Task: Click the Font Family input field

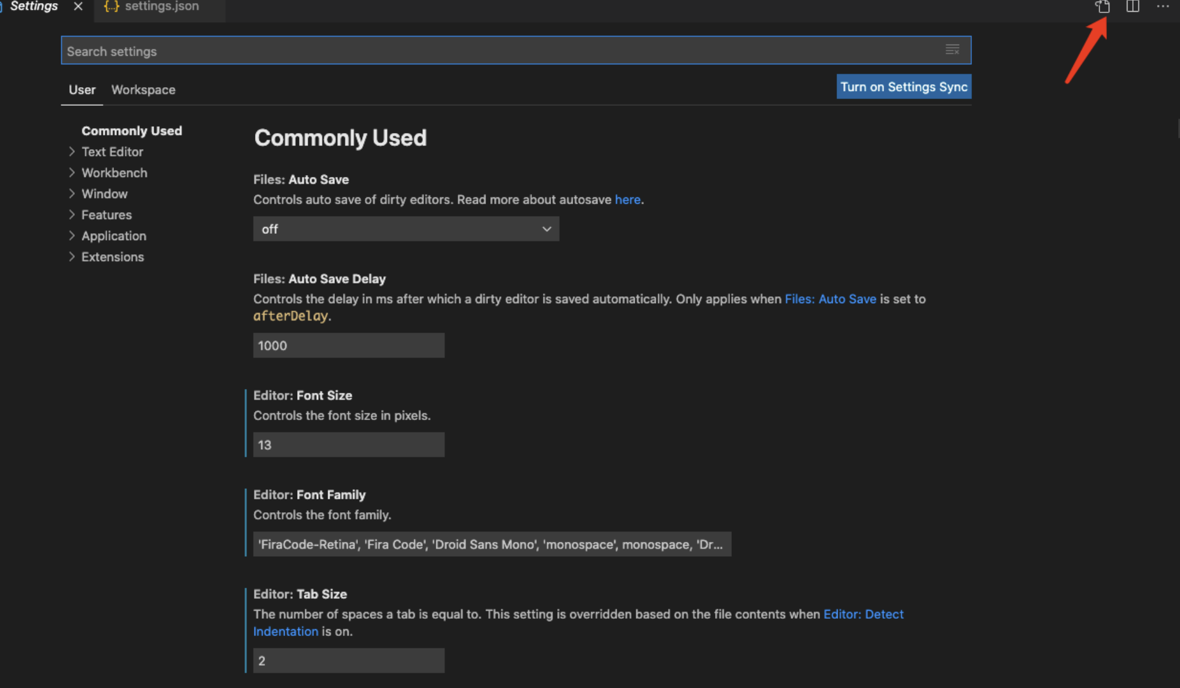Action: coord(492,544)
